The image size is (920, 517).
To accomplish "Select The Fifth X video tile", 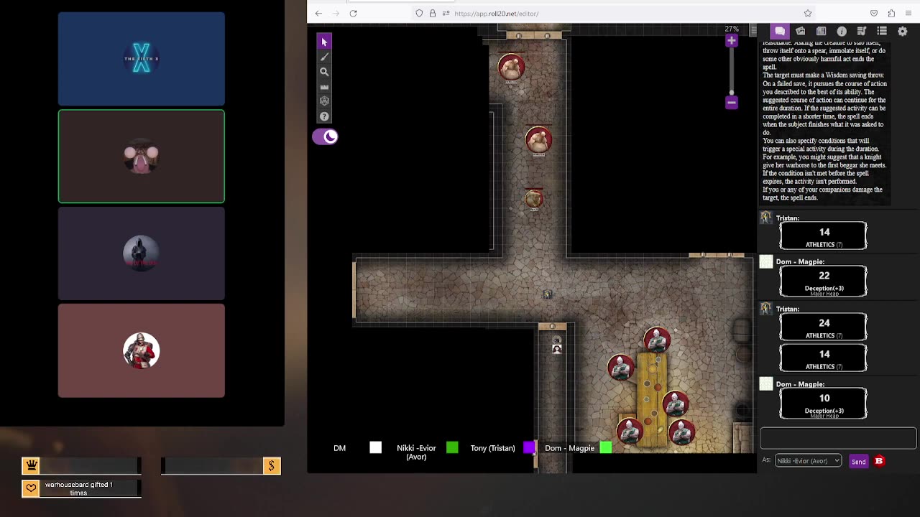I will click(x=142, y=59).
